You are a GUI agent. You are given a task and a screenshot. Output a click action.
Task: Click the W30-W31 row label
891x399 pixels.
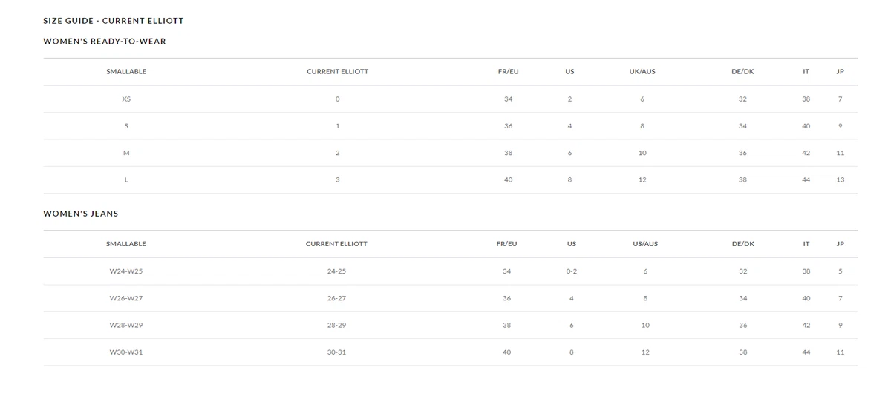tap(126, 352)
